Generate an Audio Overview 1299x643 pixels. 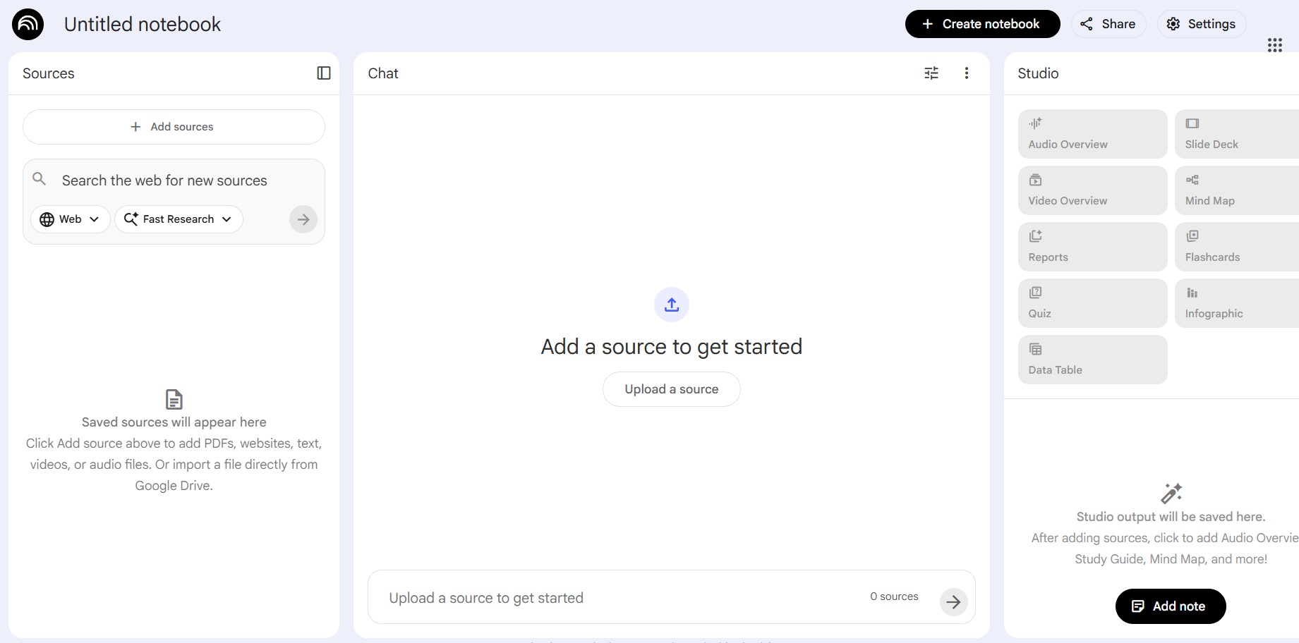[x=1092, y=134]
